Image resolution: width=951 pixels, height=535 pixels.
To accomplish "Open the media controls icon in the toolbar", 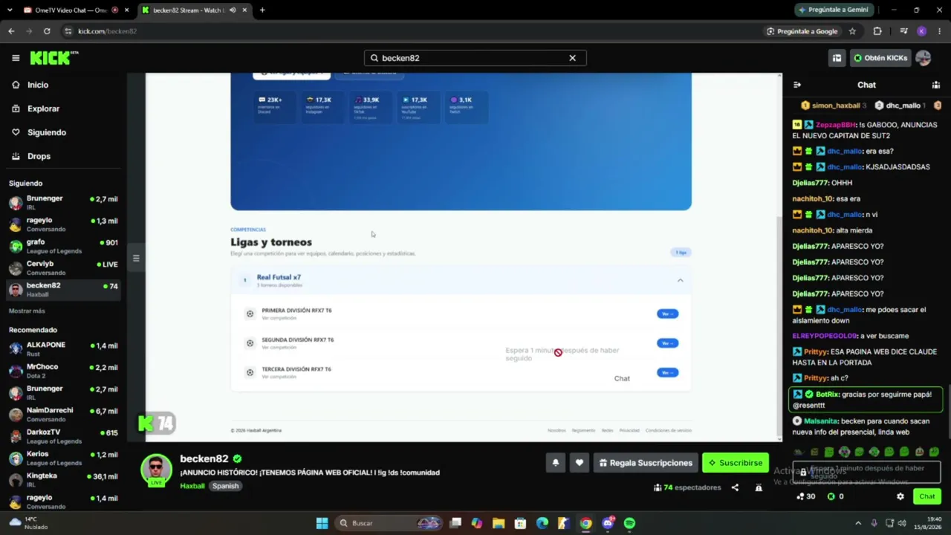I will (x=903, y=31).
